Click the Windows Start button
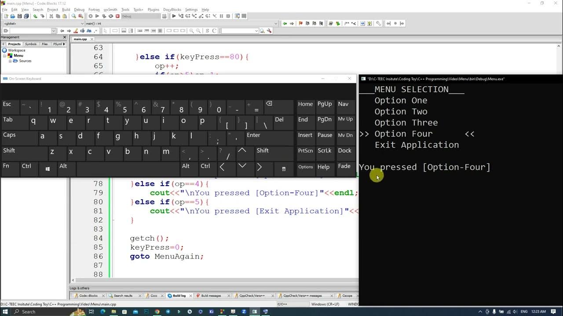The width and height of the screenshot is (563, 316). tap(5, 312)
